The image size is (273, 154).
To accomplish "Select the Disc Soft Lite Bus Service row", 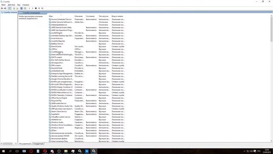I will point(87,60).
